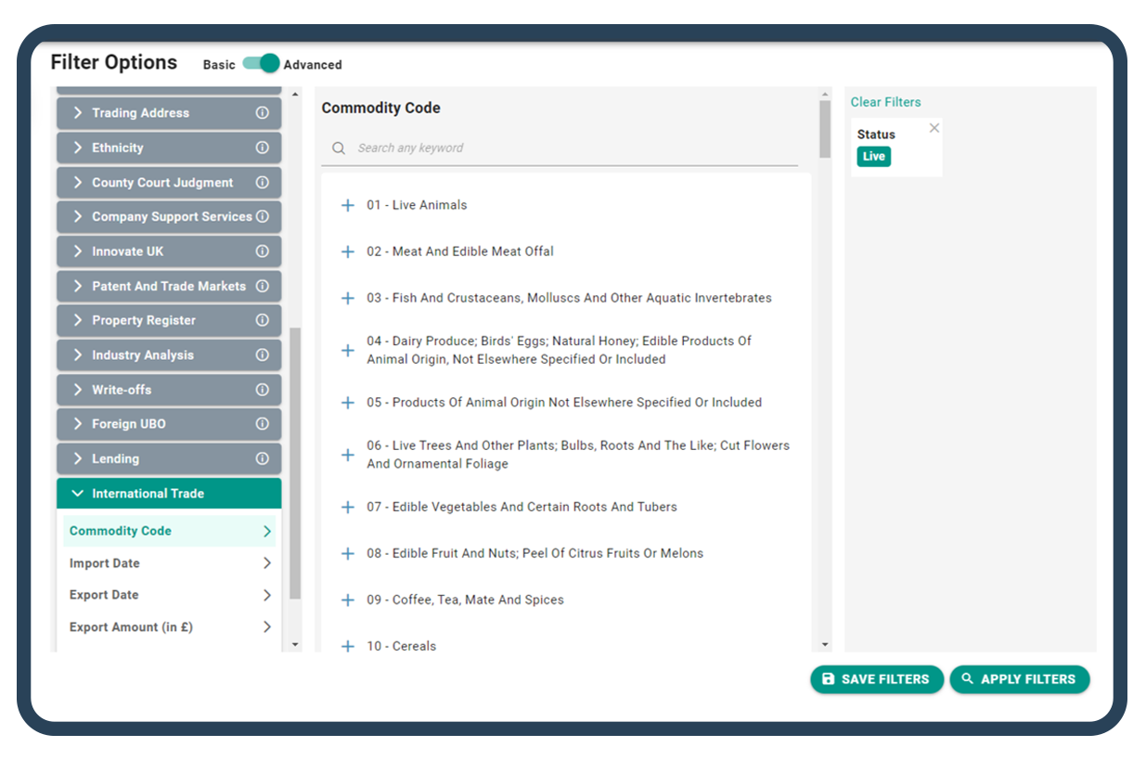
Task: Click filter list scroll down arrow
Action: point(295,644)
